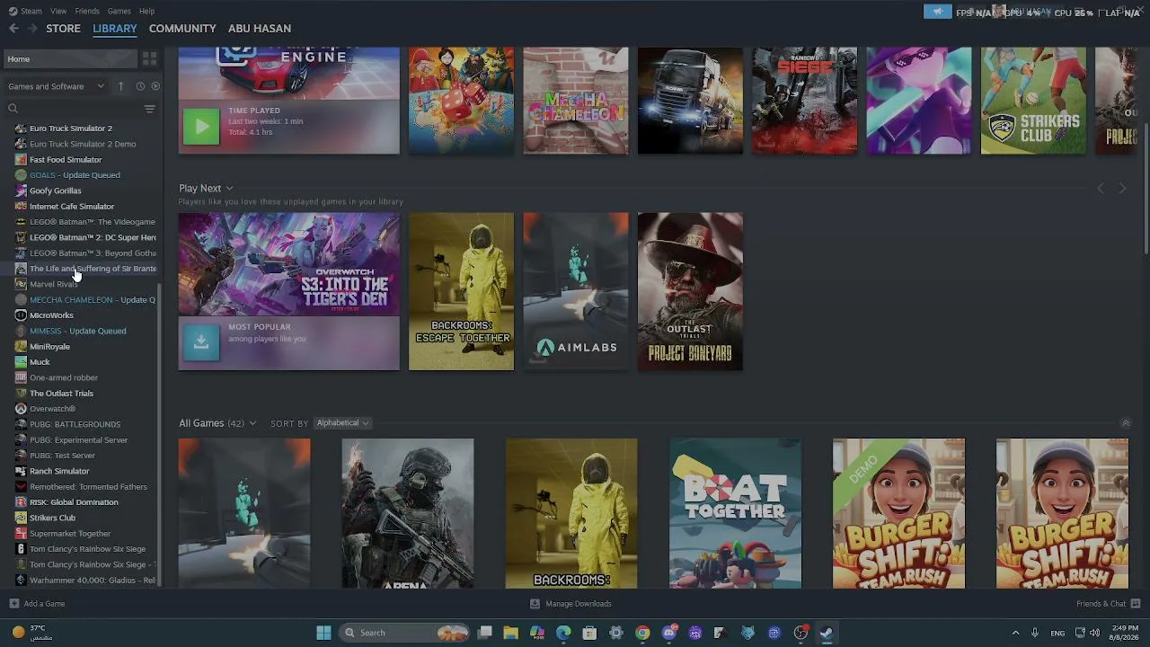Image resolution: width=1150 pixels, height=647 pixels.
Task: Toggle the ready-to-play filter icon
Action: pyautogui.click(x=155, y=86)
